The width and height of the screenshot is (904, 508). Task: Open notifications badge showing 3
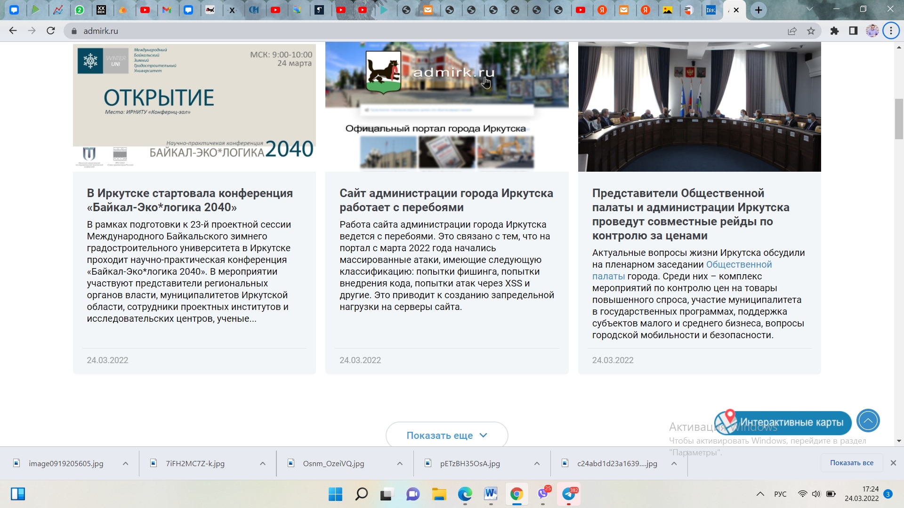click(888, 494)
